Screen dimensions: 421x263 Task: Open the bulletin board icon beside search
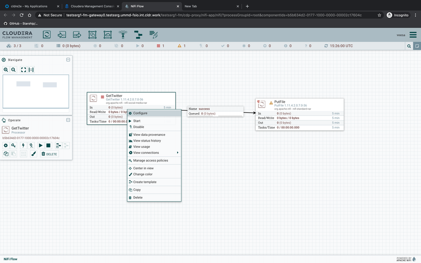[417, 46]
